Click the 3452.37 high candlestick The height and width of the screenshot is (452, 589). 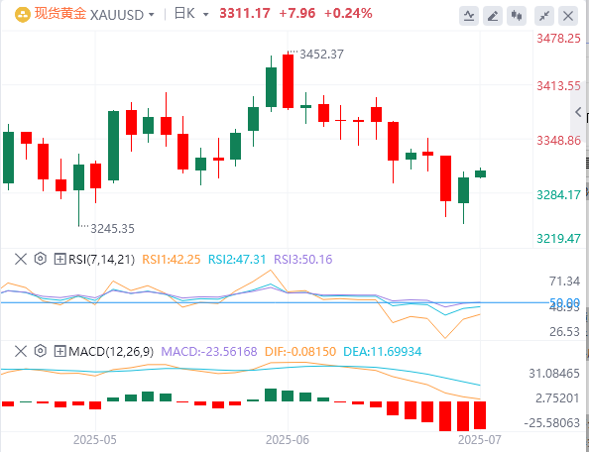(288, 81)
